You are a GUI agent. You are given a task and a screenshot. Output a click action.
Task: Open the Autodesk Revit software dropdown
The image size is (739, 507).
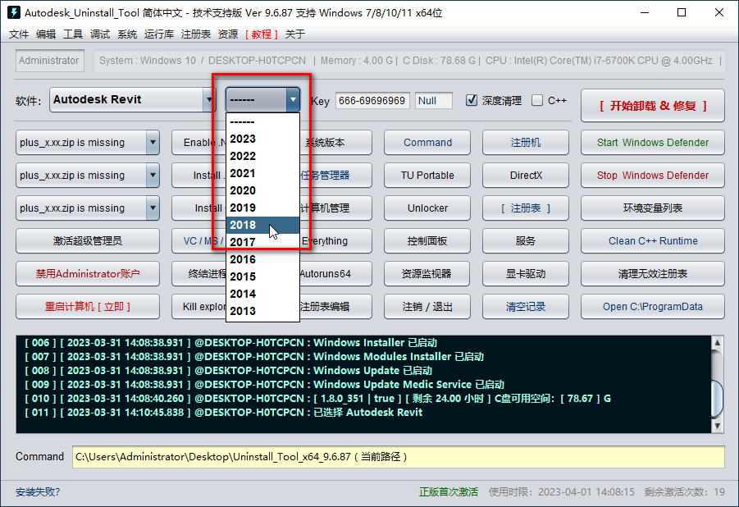pyautogui.click(x=132, y=99)
